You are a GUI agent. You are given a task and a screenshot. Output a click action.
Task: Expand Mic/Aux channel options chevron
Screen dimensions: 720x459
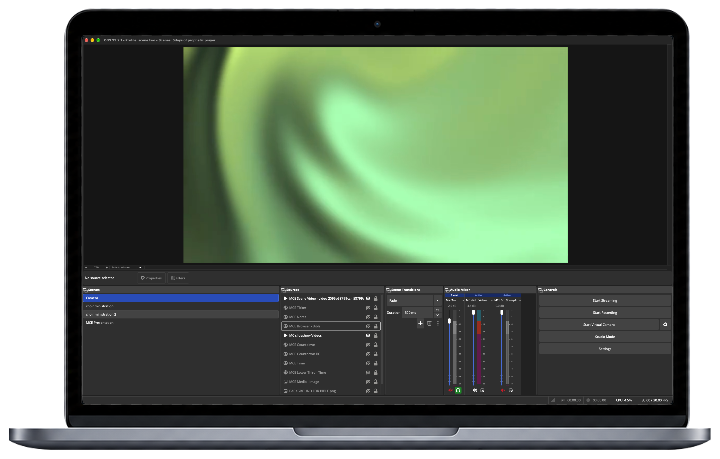(x=463, y=300)
